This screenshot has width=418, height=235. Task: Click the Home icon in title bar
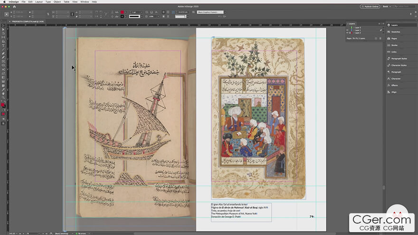(14, 6)
